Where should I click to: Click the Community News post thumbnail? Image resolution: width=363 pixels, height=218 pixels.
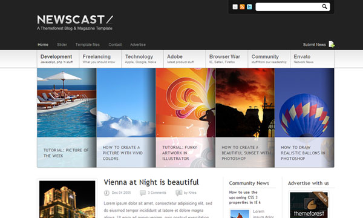click(x=240, y=214)
